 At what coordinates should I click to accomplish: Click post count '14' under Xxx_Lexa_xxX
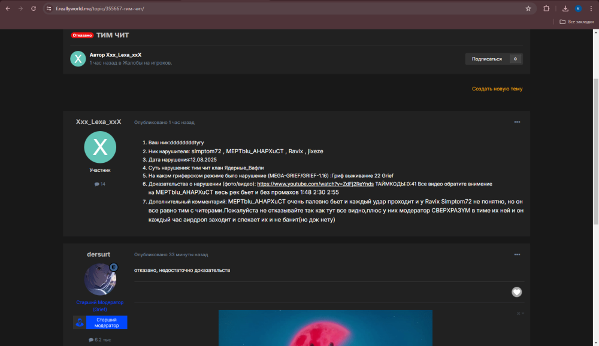pos(100,184)
